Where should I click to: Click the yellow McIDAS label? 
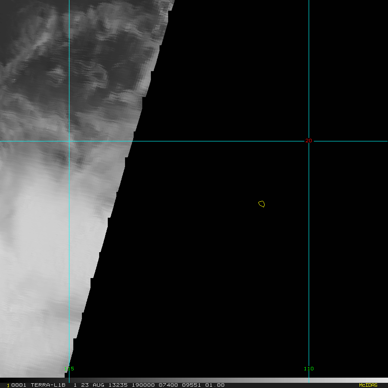[368, 385]
